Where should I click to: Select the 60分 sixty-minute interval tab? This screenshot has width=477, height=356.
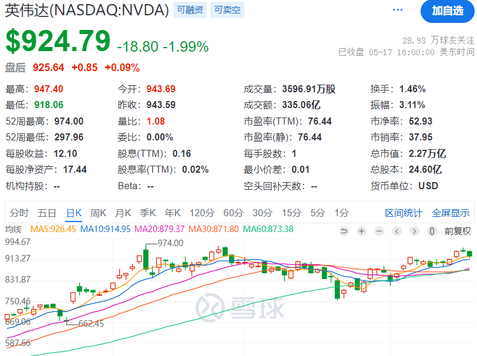click(x=233, y=214)
